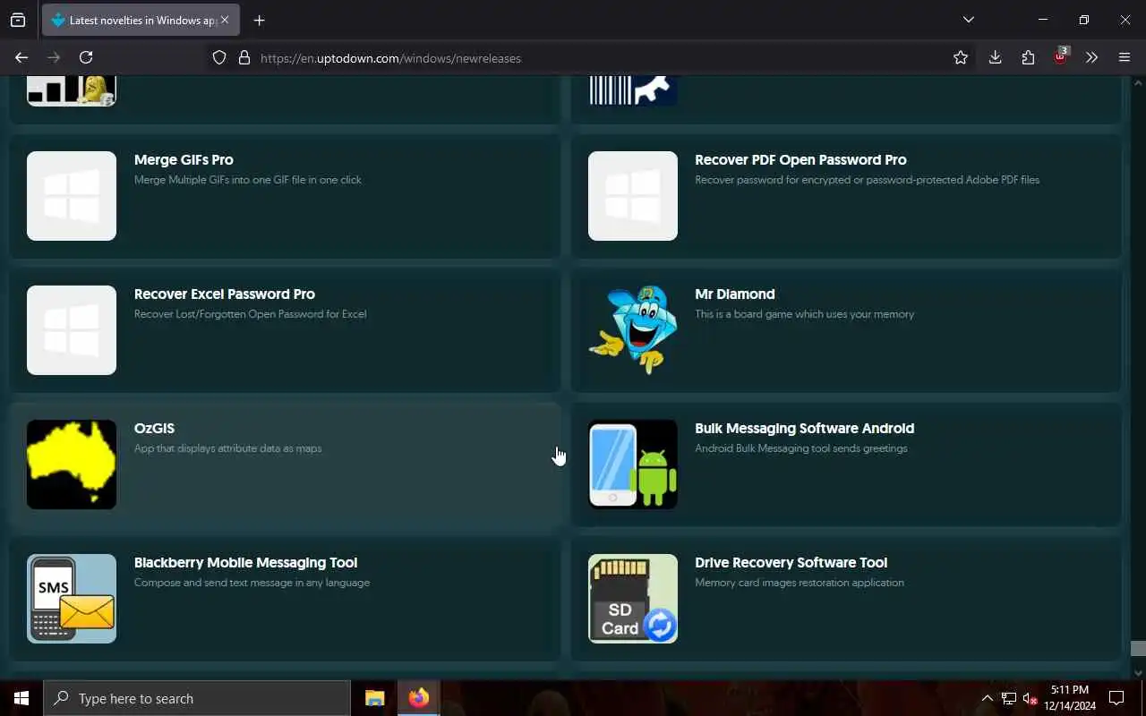Show hidden system tray icons

(x=987, y=698)
